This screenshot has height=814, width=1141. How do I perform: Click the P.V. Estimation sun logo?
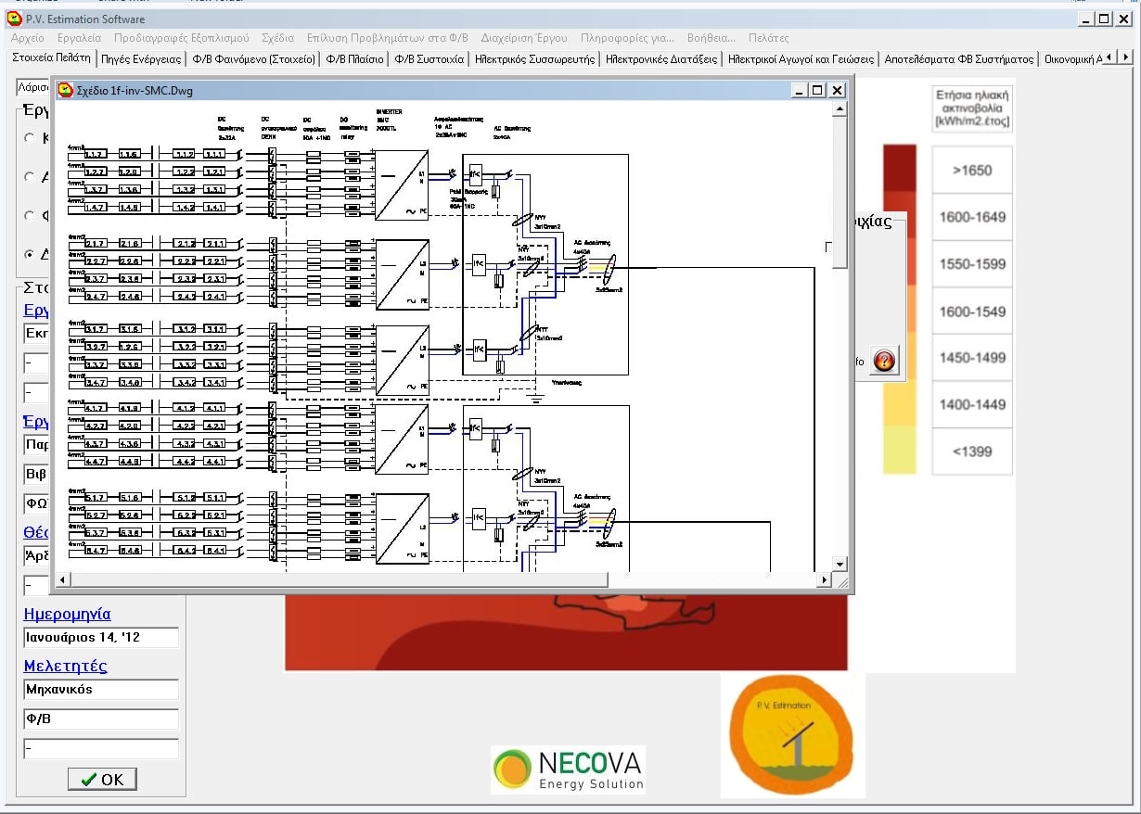pyautogui.click(x=792, y=735)
